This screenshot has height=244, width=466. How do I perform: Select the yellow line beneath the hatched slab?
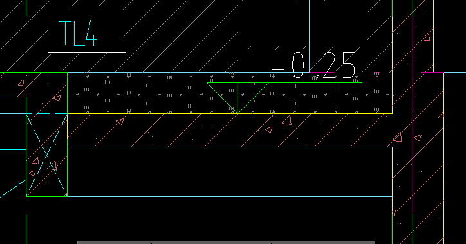coord(230,147)
